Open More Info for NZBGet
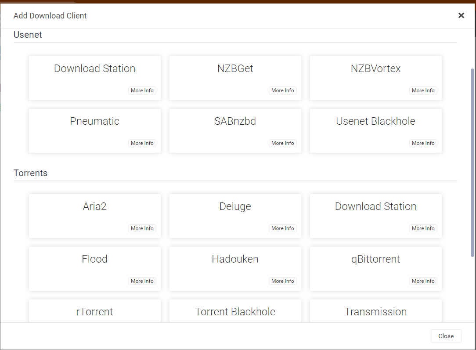Image resolution: width=476 pixels, height=350 pixels. coord(283,90)
